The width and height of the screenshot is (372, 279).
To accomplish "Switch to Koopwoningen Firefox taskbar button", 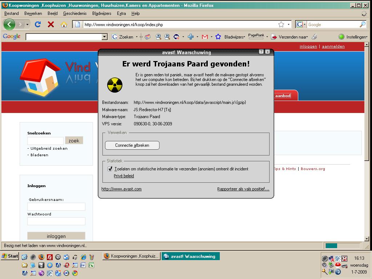I will click(132, 256).
